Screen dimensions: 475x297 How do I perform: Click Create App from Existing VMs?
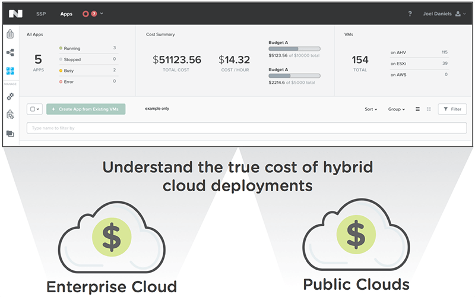[85, 109]
